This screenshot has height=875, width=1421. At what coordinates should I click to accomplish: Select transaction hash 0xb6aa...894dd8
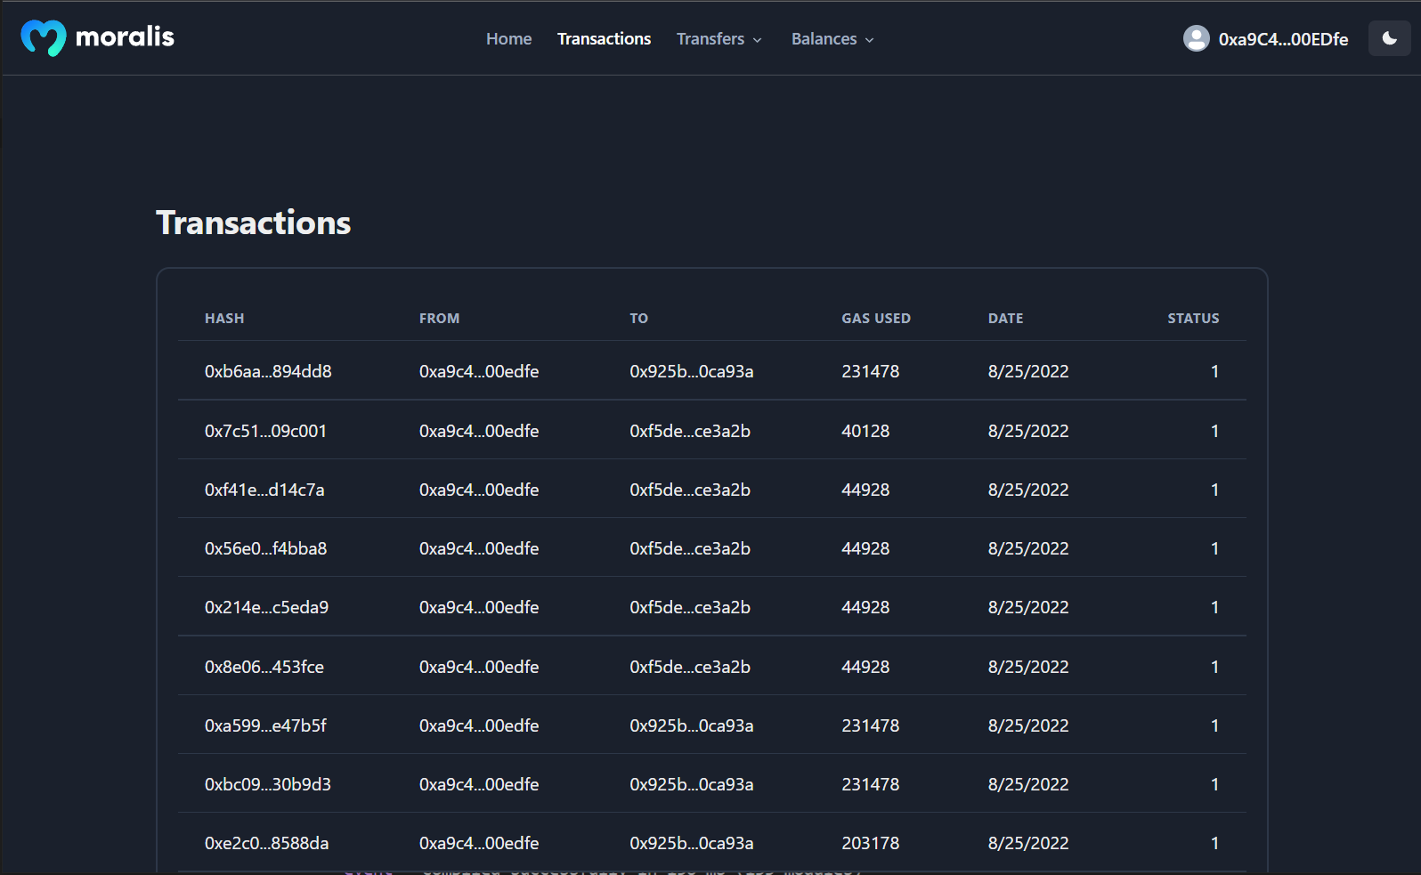(268, 371)
